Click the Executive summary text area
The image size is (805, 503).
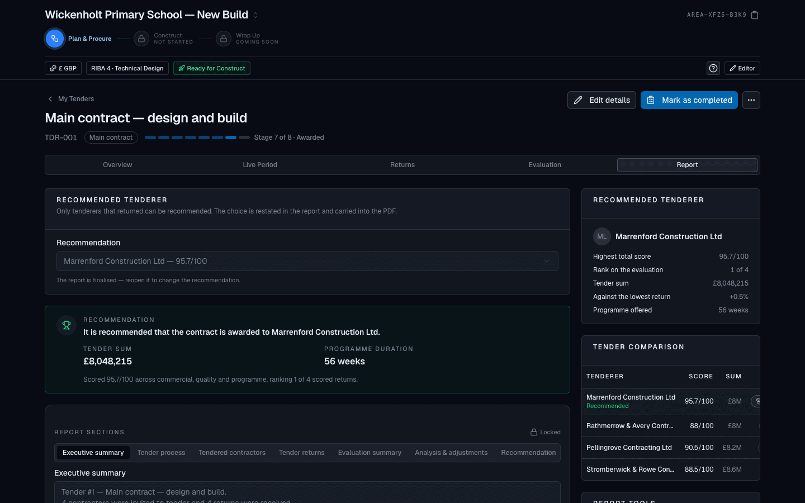(x=307, y=492)
